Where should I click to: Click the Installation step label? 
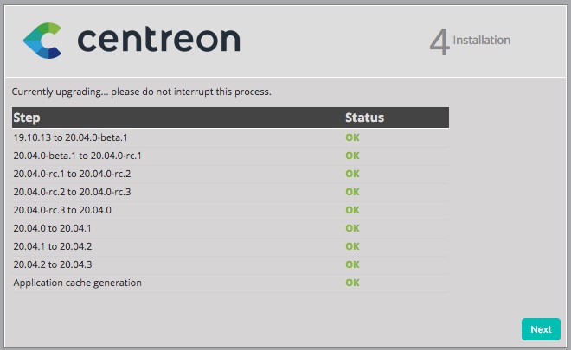[482, 40]
